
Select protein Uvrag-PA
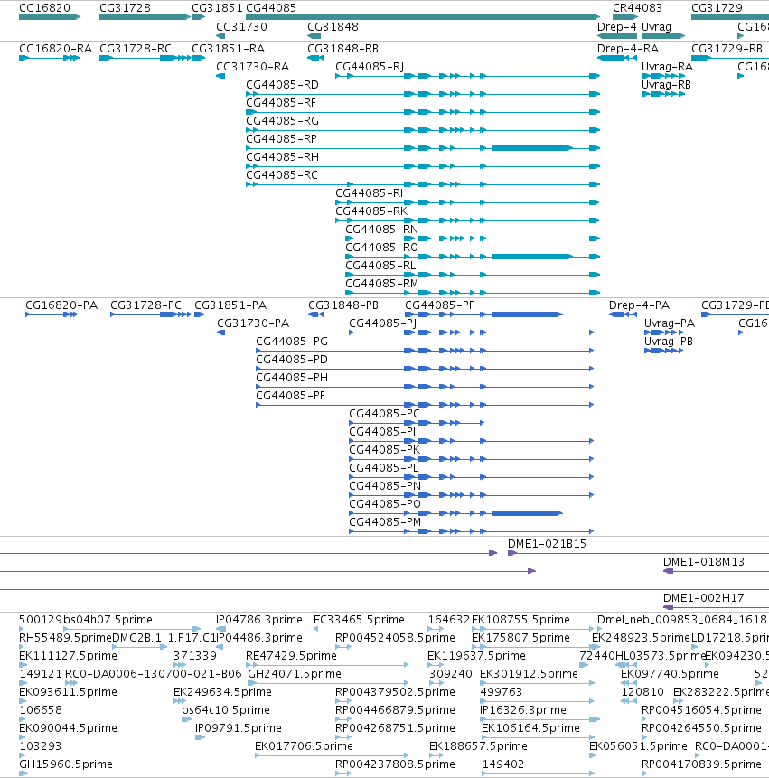point(664,333)
